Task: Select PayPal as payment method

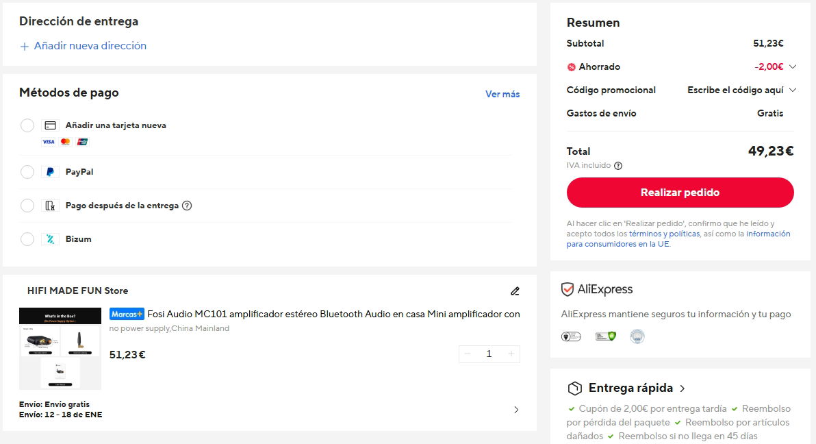Action: (27, 172)
